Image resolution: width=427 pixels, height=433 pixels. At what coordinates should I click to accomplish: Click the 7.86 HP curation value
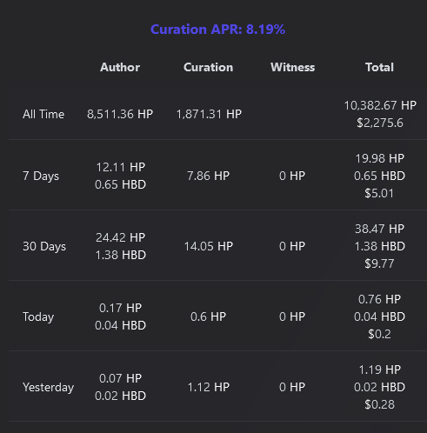209,176
